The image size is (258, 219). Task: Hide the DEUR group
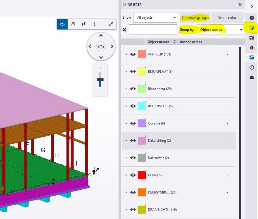point(133,175)
